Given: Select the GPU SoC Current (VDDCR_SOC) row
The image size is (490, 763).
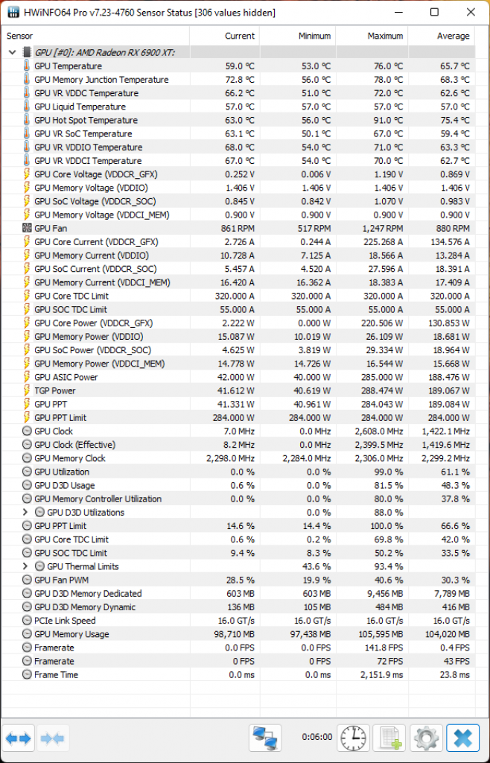Looking at the screenshot, I should click(x=238, y=269).
